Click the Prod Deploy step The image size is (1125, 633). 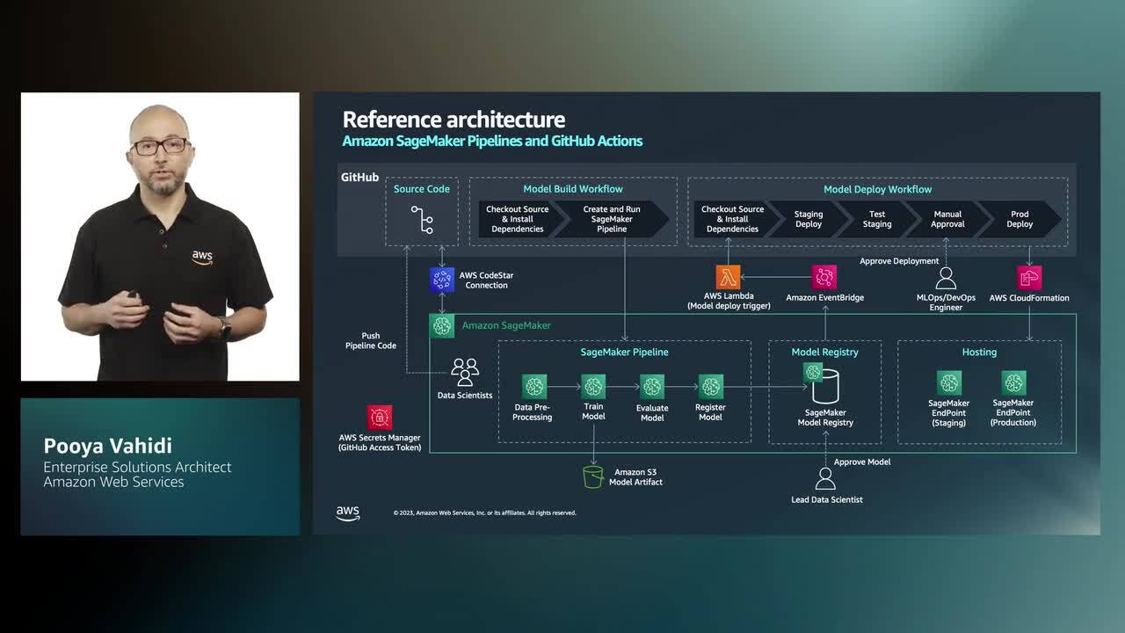(1020, 219)
